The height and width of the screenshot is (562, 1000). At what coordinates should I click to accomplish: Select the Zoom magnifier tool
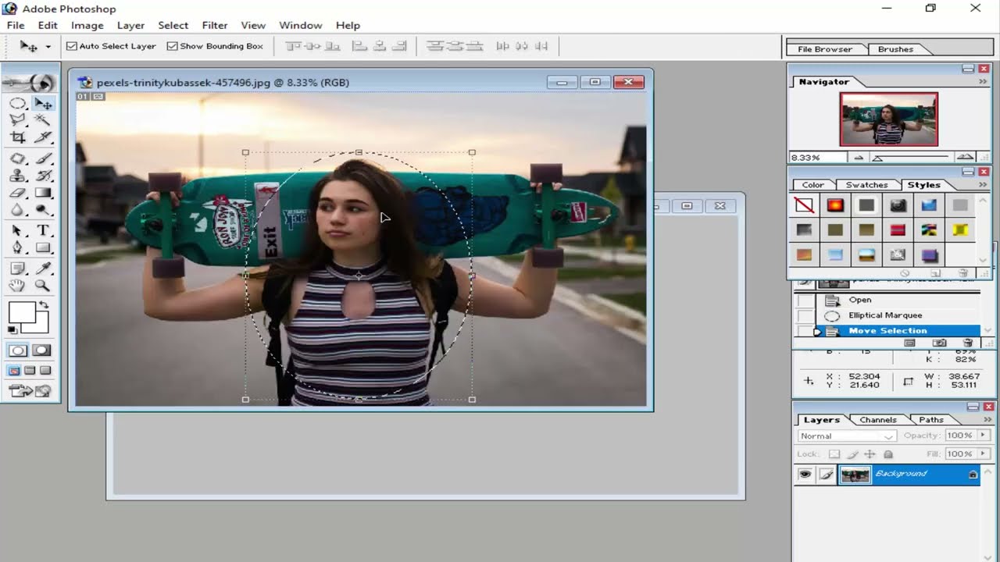(43, 286)
